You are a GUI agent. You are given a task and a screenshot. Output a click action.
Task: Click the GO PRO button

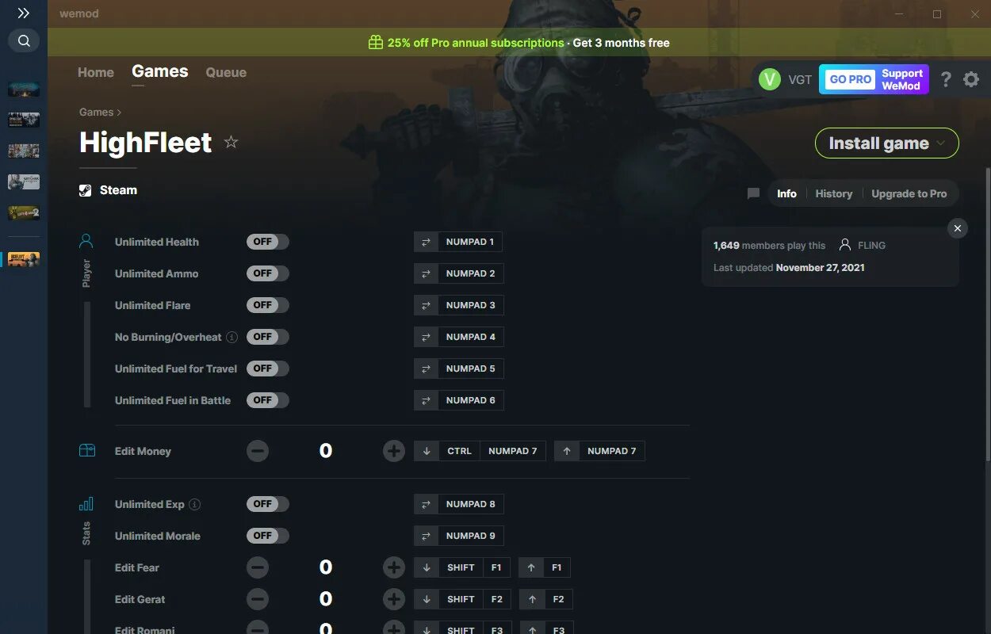(x=849, y=79)
